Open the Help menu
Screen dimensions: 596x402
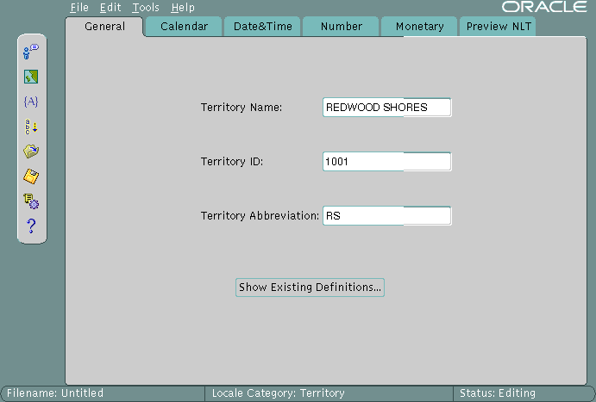coord(182,8)
